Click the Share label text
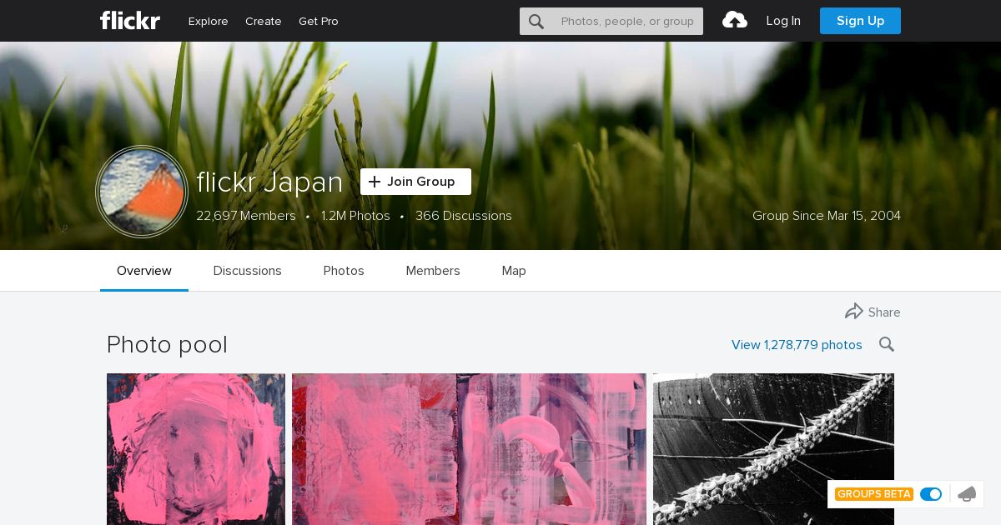The width and height of the screenshot is (1001, 525). [884, 312]
